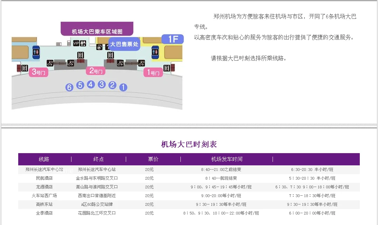Switch to the 1F floor label

(x=173, y=39)
